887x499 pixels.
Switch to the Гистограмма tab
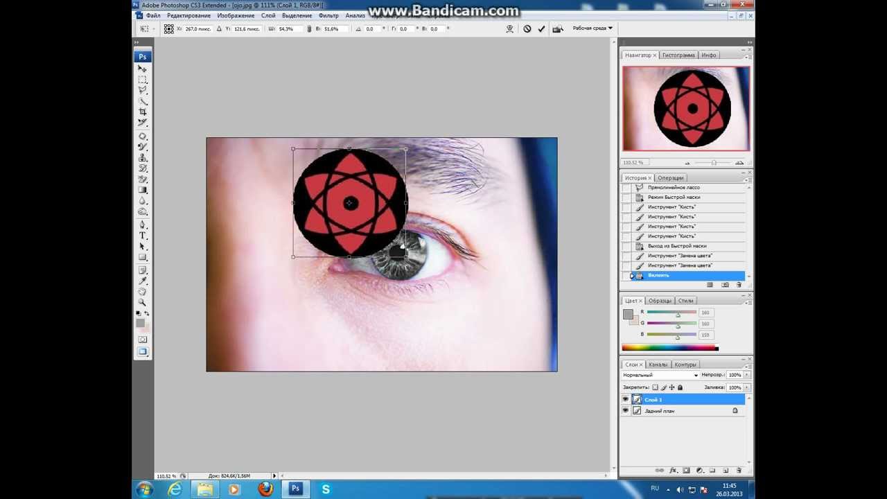678,55
